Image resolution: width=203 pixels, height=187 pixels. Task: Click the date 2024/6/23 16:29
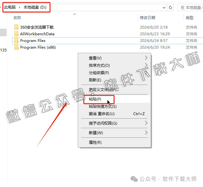155,34
